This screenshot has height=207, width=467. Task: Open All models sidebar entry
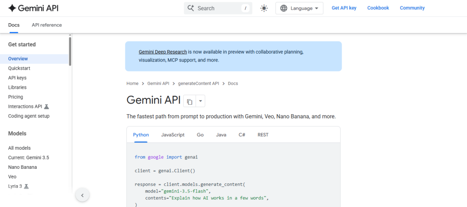[19, 148]
